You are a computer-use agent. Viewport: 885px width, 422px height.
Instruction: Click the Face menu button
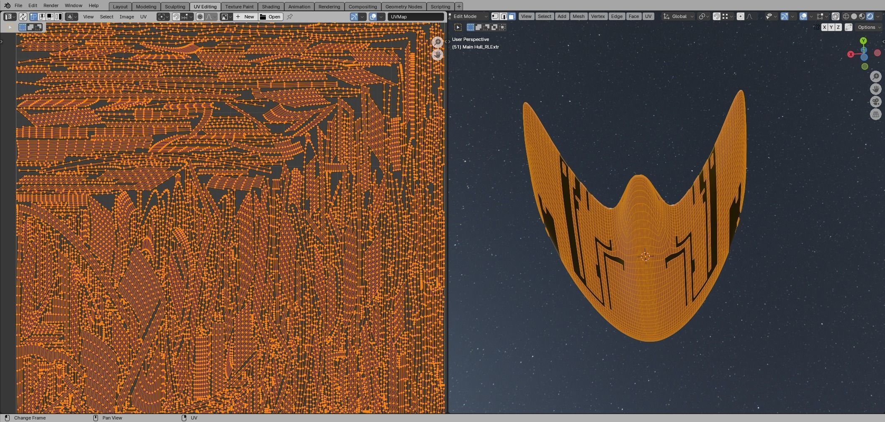(x=634, y=16)
